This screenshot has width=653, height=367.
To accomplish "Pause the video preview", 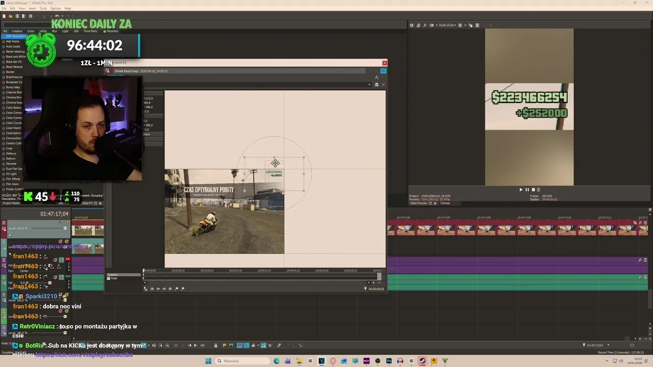I will (x=527, y=190).
